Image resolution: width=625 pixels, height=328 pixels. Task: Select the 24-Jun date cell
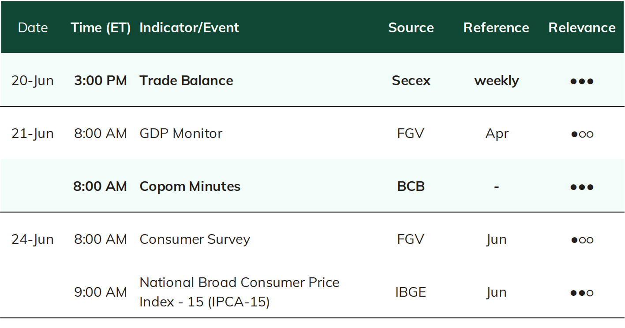tap(33, 239)
